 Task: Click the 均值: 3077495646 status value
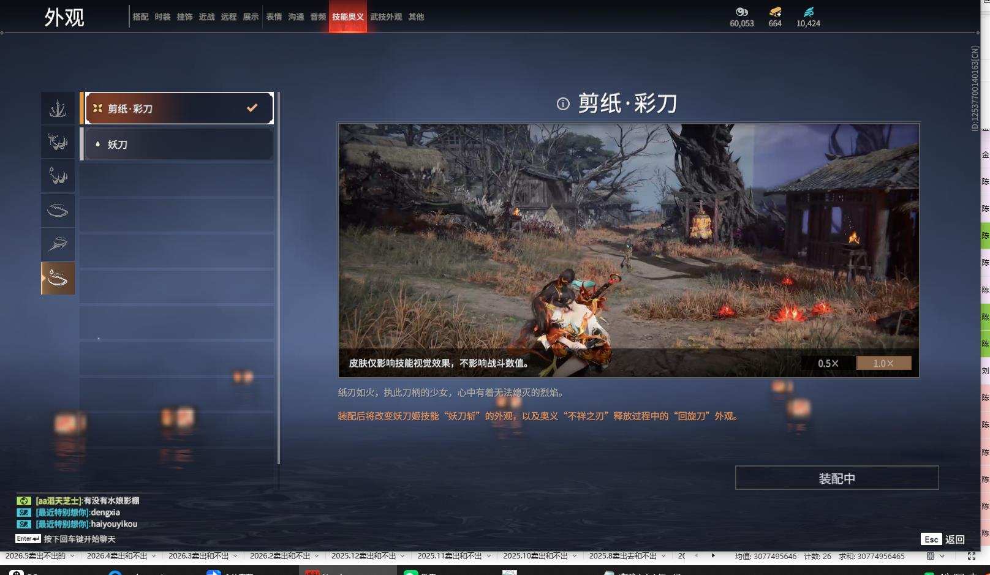(x=766, y=557)
